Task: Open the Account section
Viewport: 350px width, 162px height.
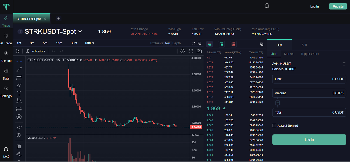Action: [6, 57]
